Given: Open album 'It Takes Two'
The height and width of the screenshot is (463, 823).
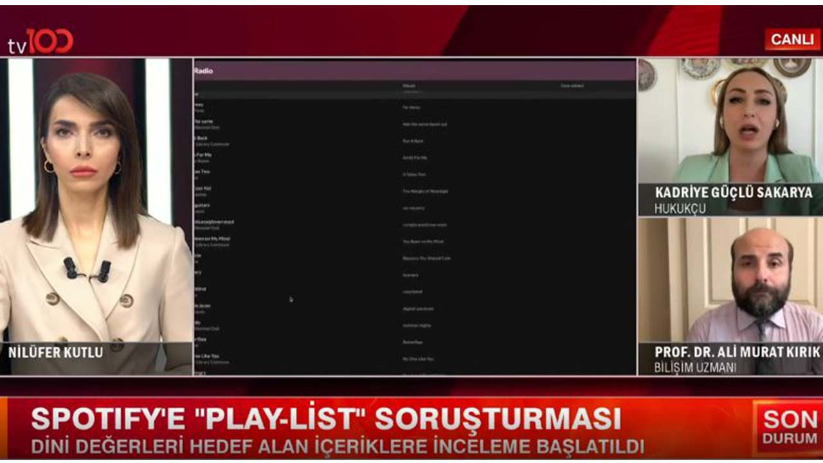Looking at the screenshot, I should [414, 174].
